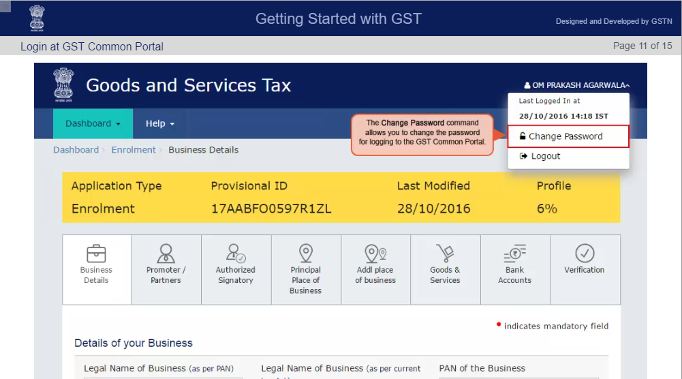Click the Application Type Enrolment value
This screenshot has width=682, height=379.
point(103,209)
